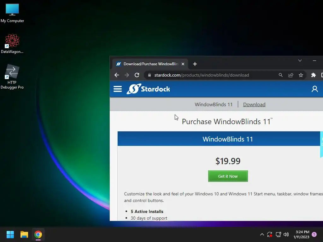The width and height of the screenshot is (323, 242).
Task: Click the WindowBlinds 11 blue banner
Action: pos(219,139)
